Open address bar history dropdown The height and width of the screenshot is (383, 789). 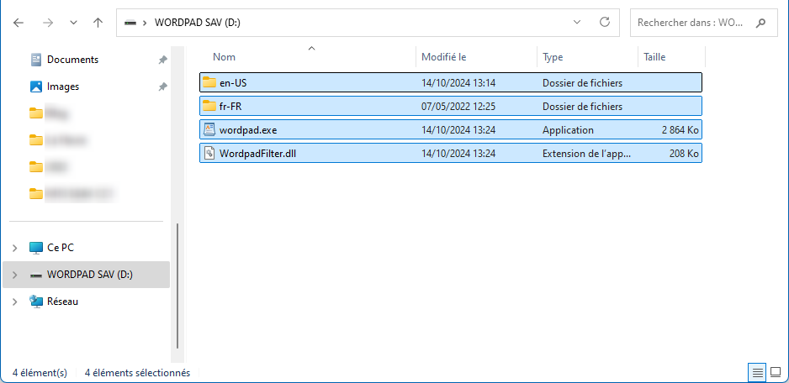(x=577, y=23)
